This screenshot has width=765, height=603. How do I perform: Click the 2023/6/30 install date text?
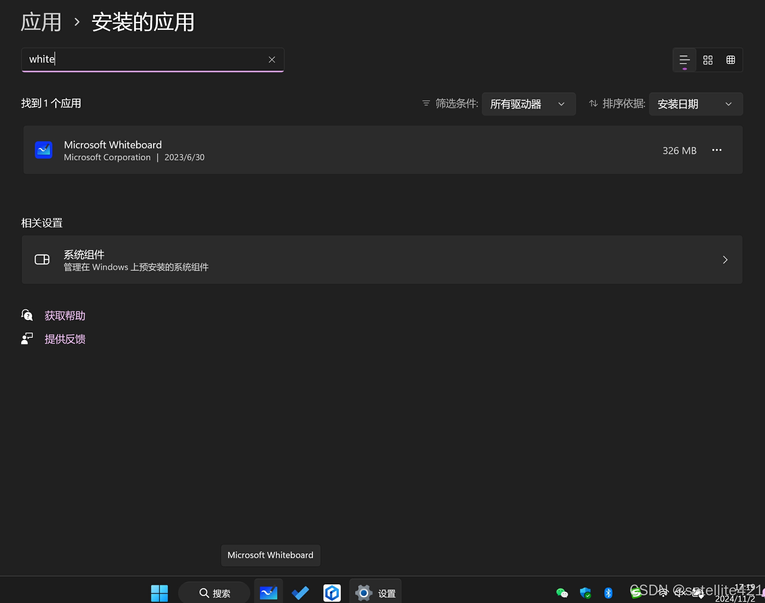pyautogui.click(x=185, y=157)
